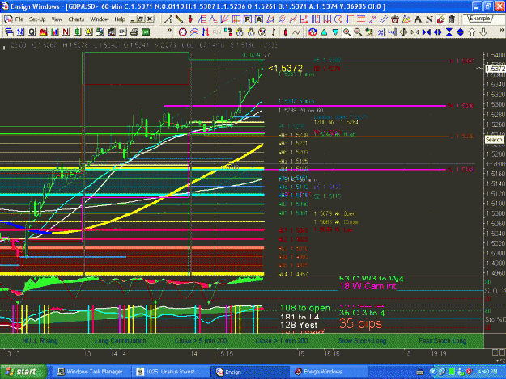Select the grid square draw tool
The height and width of the screenshot is (379, 506).
pyautogui.click(x=236, y=19)
